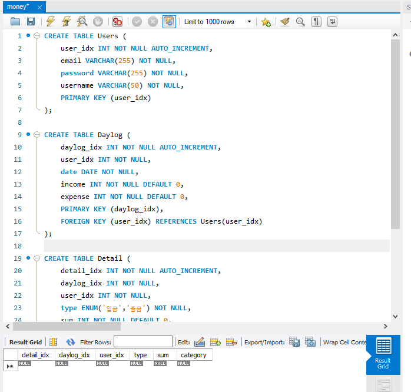Add query to favorites star icon
This screenshot has height=392, width=411.
point(266,22)
